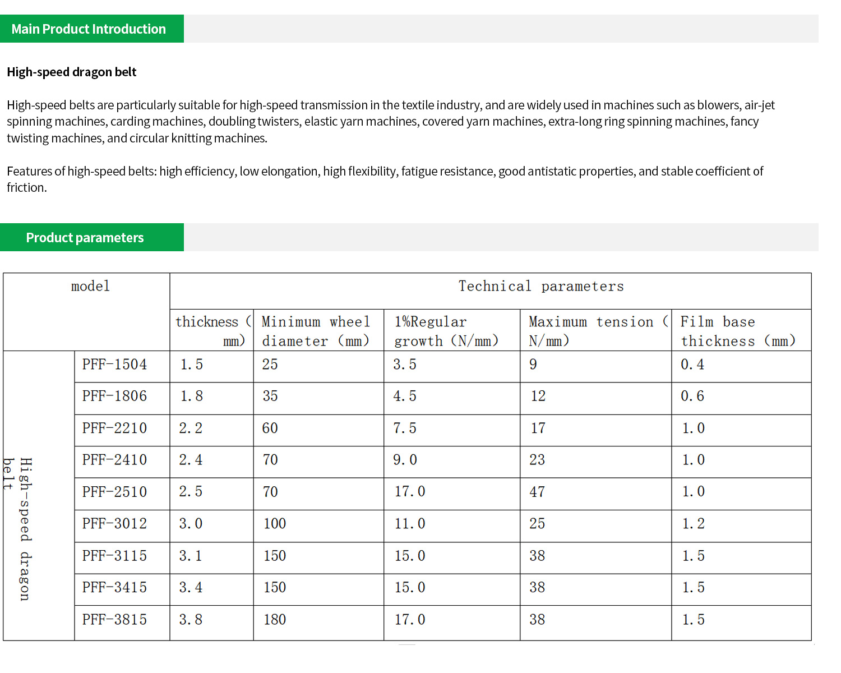Click the model column header cell

(90, 287)
